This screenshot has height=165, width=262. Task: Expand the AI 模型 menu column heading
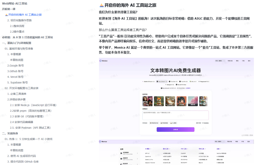coord(148,149)
